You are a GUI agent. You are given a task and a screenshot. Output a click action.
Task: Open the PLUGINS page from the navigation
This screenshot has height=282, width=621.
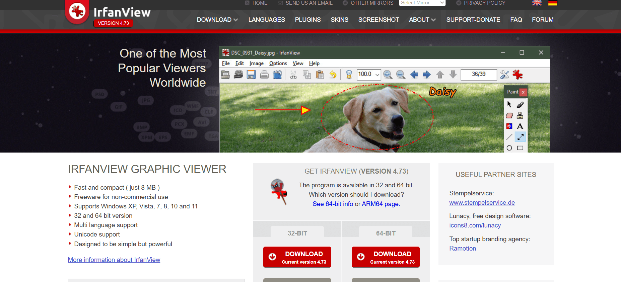point(307,20)
